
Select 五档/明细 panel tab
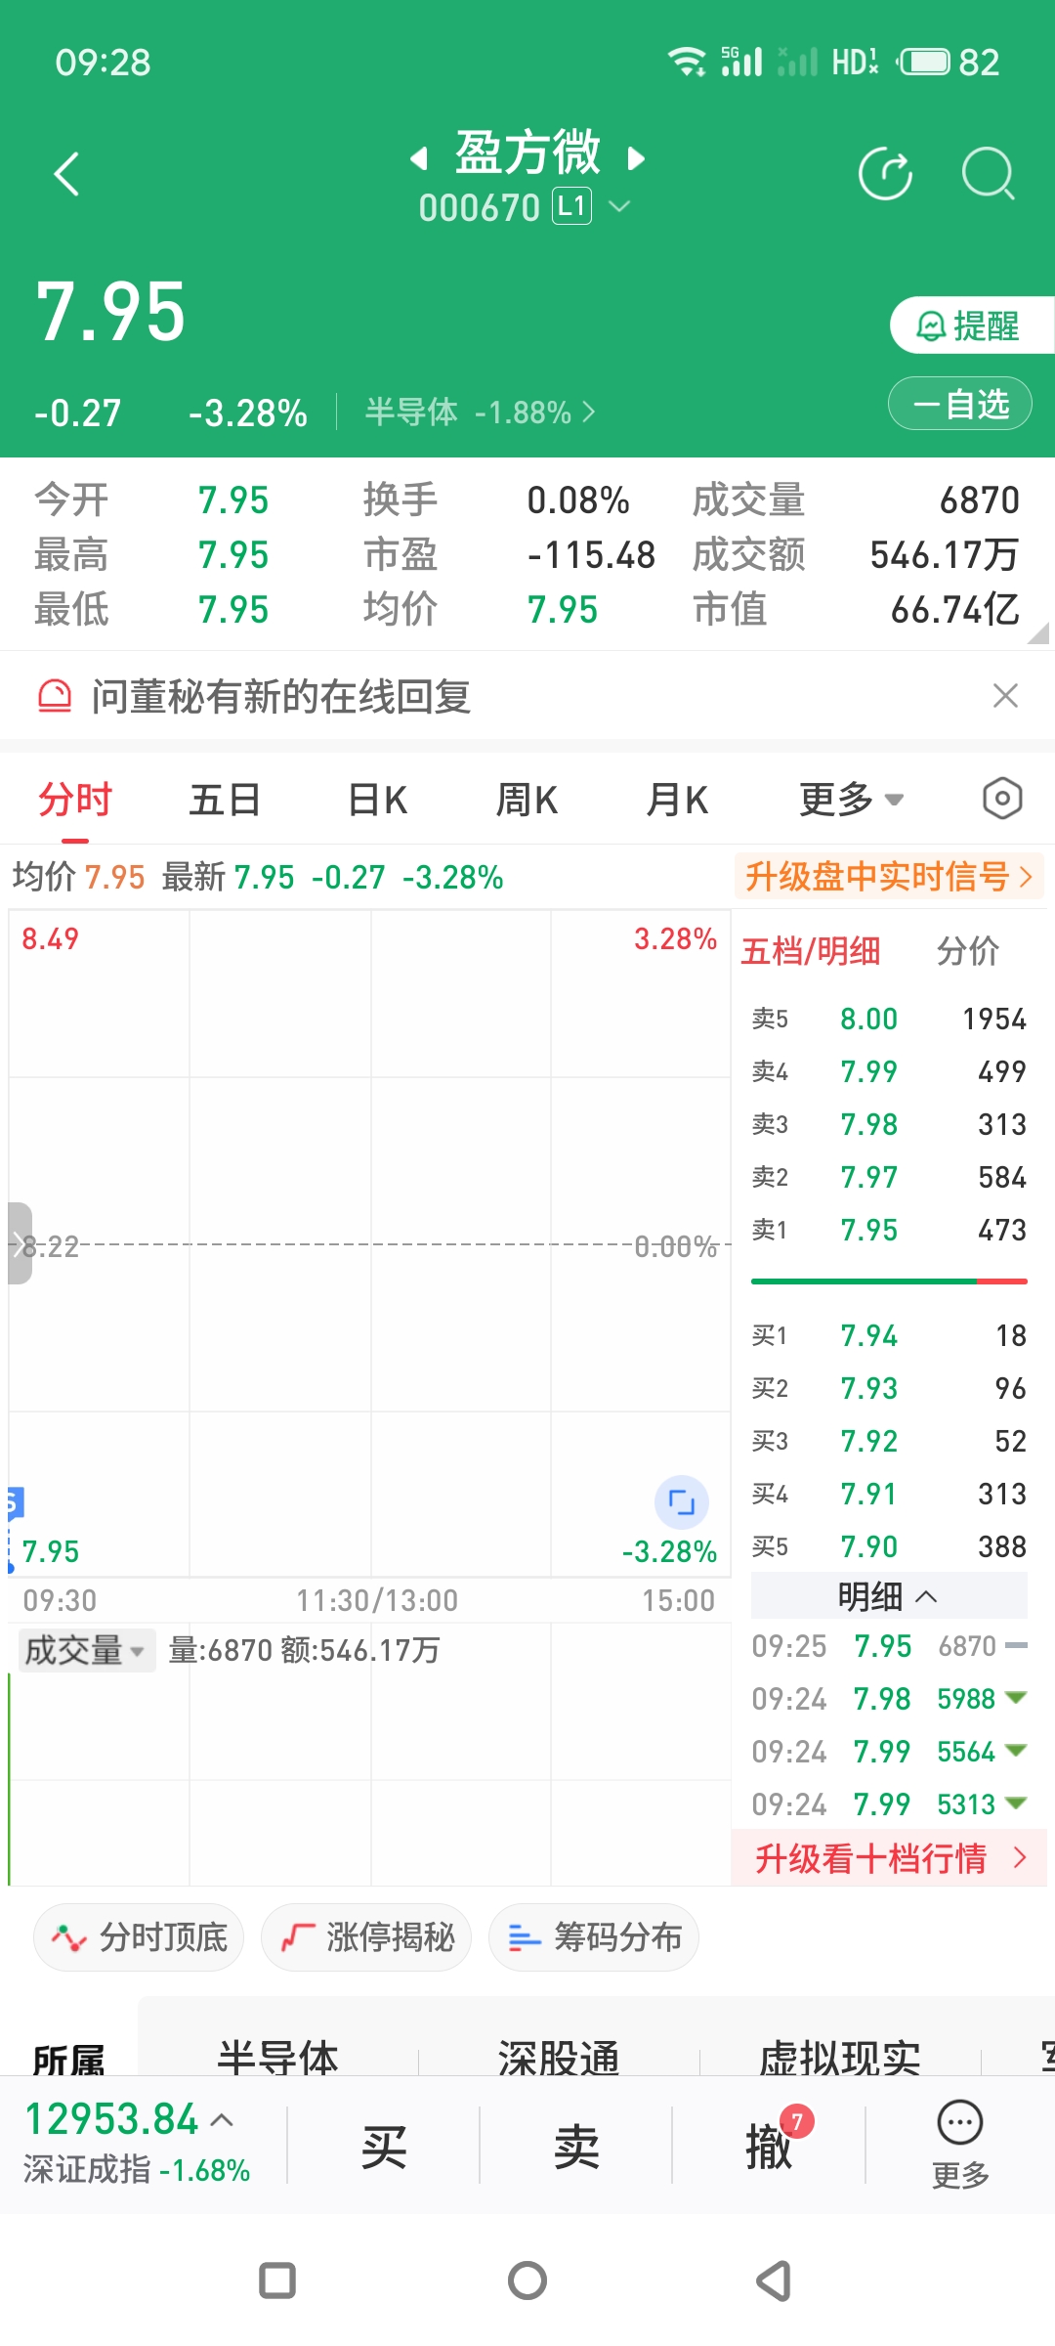click(x=811, y=950)
